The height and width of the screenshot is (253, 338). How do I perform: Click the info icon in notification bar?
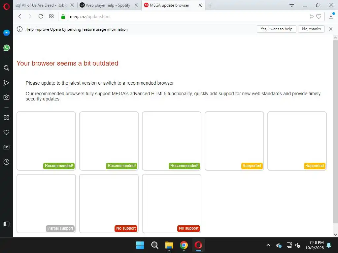coord(19,29)
